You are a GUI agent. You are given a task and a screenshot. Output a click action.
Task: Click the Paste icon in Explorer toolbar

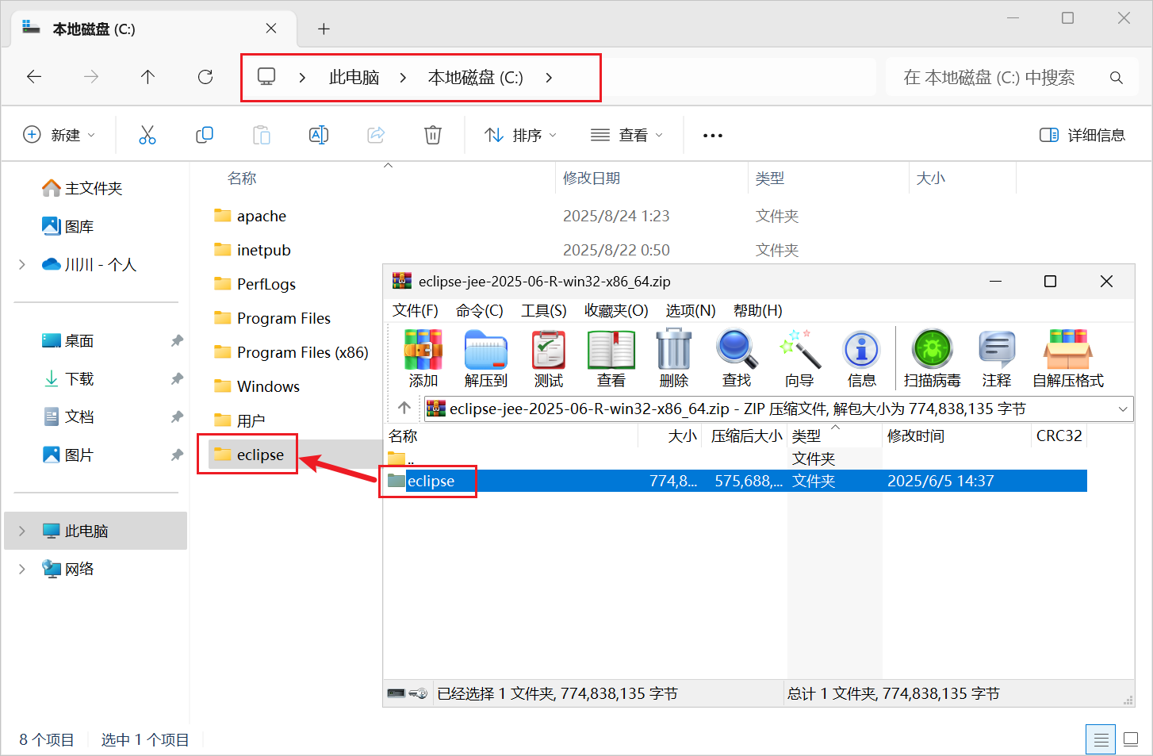tap(262, 135)
